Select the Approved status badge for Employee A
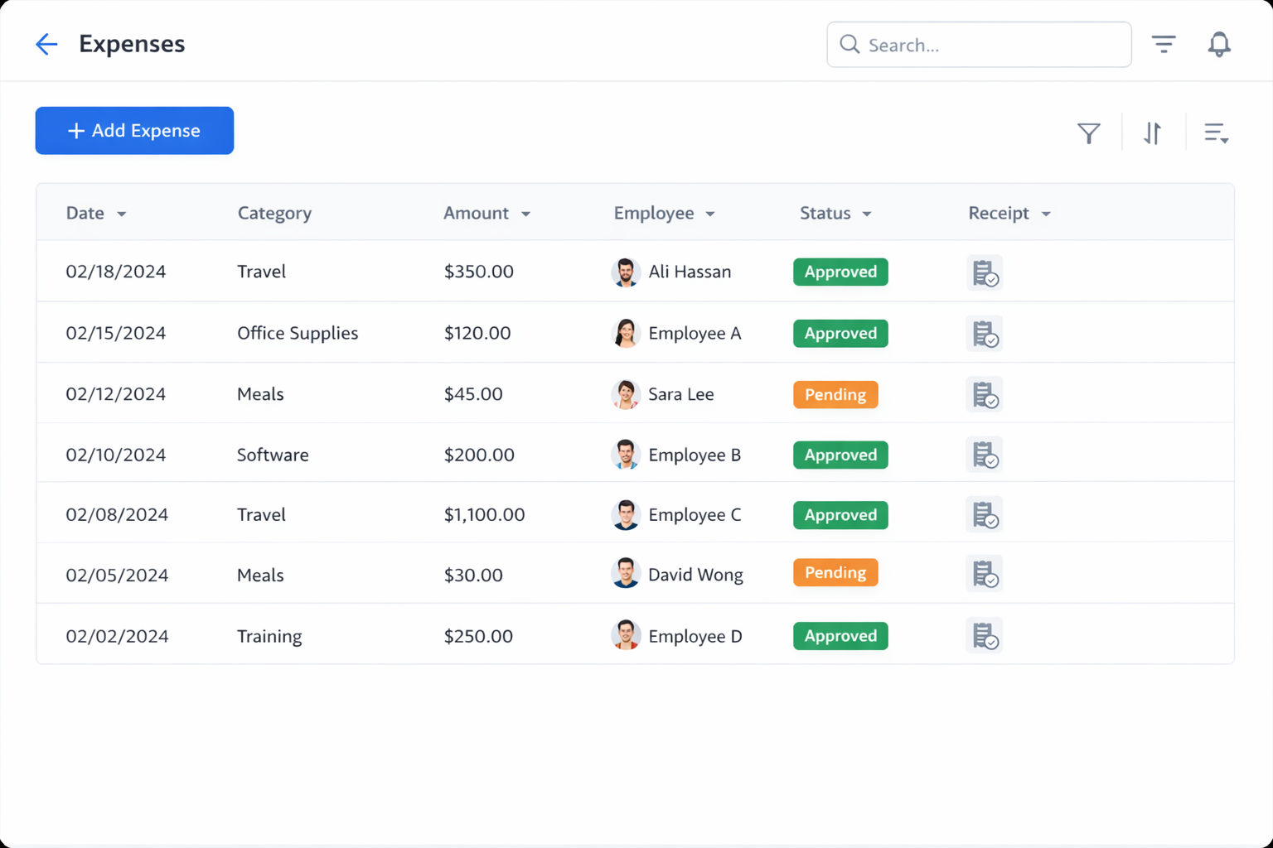 [840, 333]
